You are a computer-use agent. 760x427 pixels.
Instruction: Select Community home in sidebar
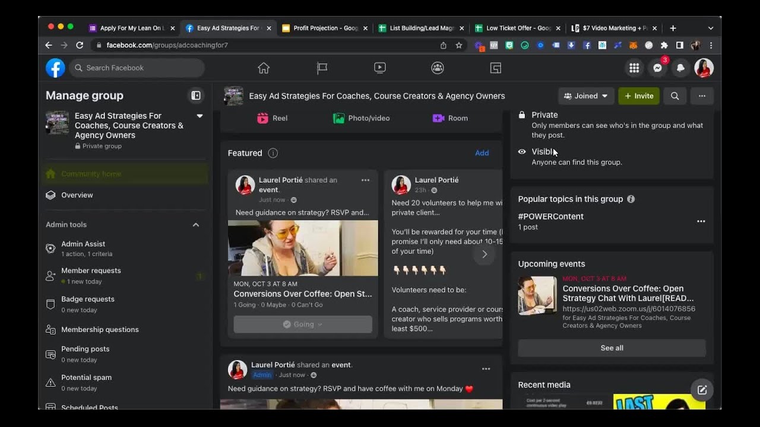point(125,174)
